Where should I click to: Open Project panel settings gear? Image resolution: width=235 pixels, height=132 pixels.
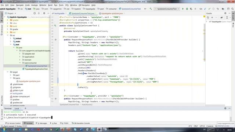[44, 13]
